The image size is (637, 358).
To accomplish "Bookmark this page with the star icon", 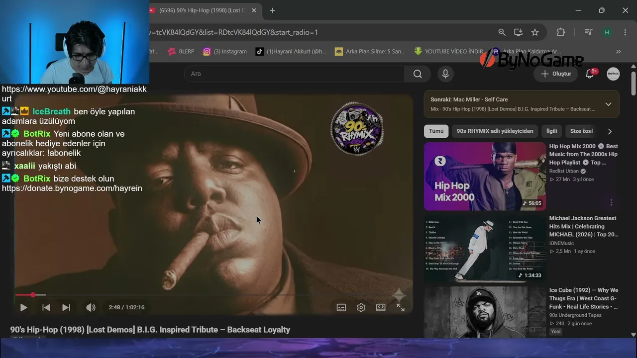I will (x=535, y=32).
